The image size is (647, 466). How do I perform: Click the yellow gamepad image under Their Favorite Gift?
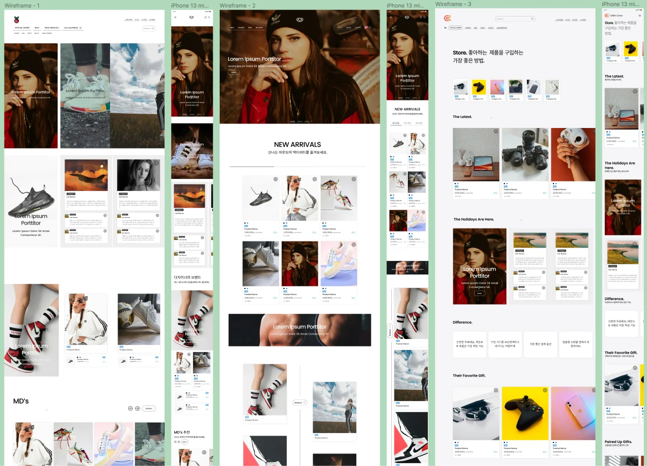click(525, 413)
